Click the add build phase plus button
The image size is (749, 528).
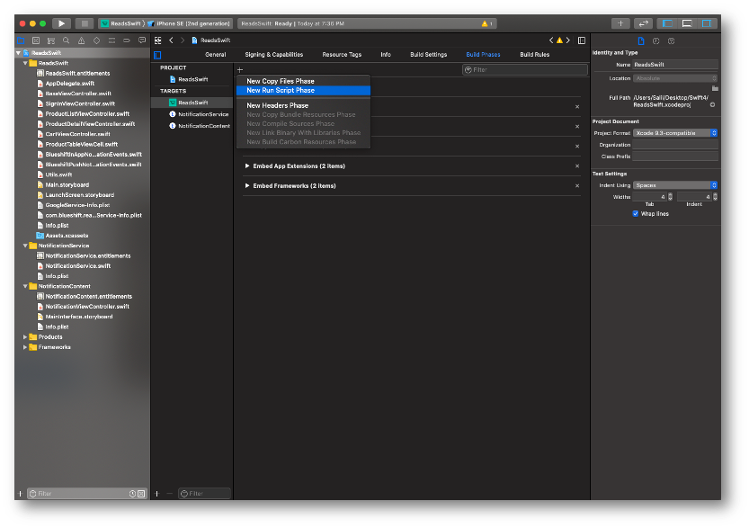240,70
